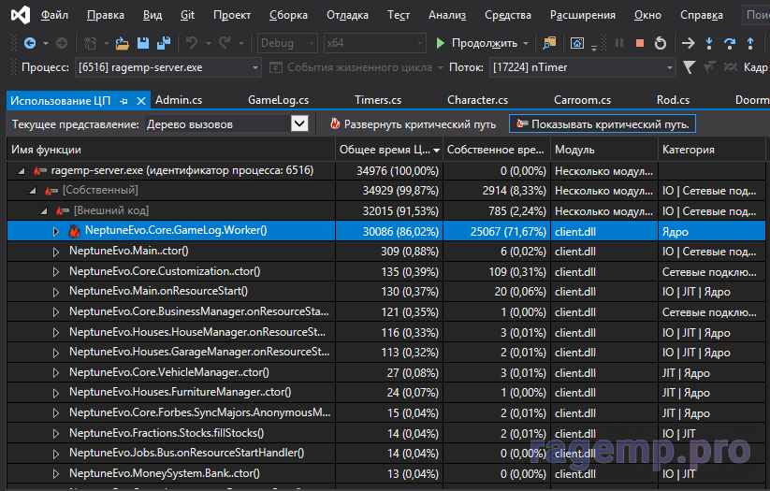
Task: Pin the Использование ЦП tab
Action: click(123, 101)
